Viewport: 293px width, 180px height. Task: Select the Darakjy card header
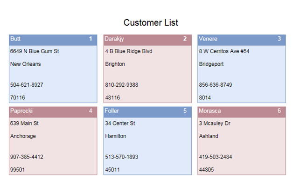(x=147, y=40)
